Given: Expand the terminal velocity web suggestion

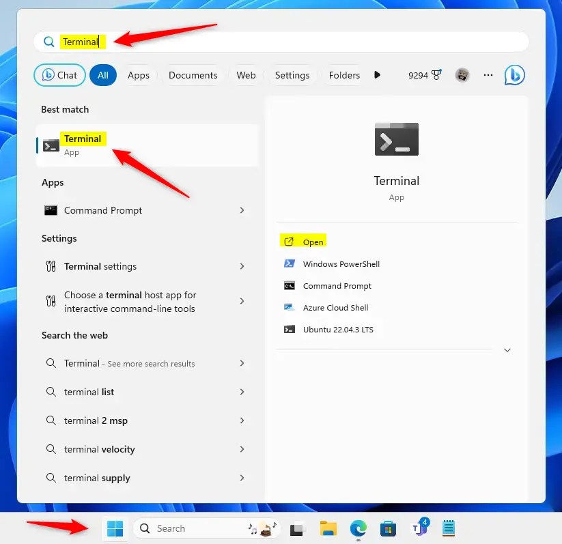Looking at the screenshot, I should (x=242, y=449).
